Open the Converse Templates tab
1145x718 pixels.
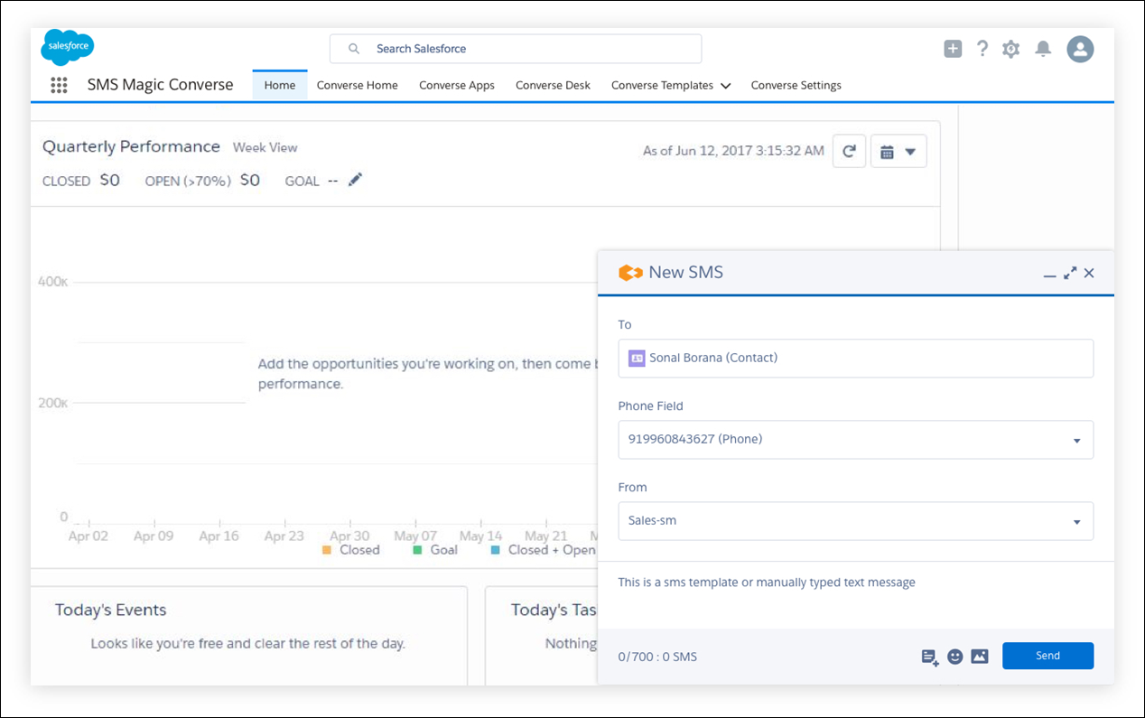pyautogui.click(x=662, y=85)
